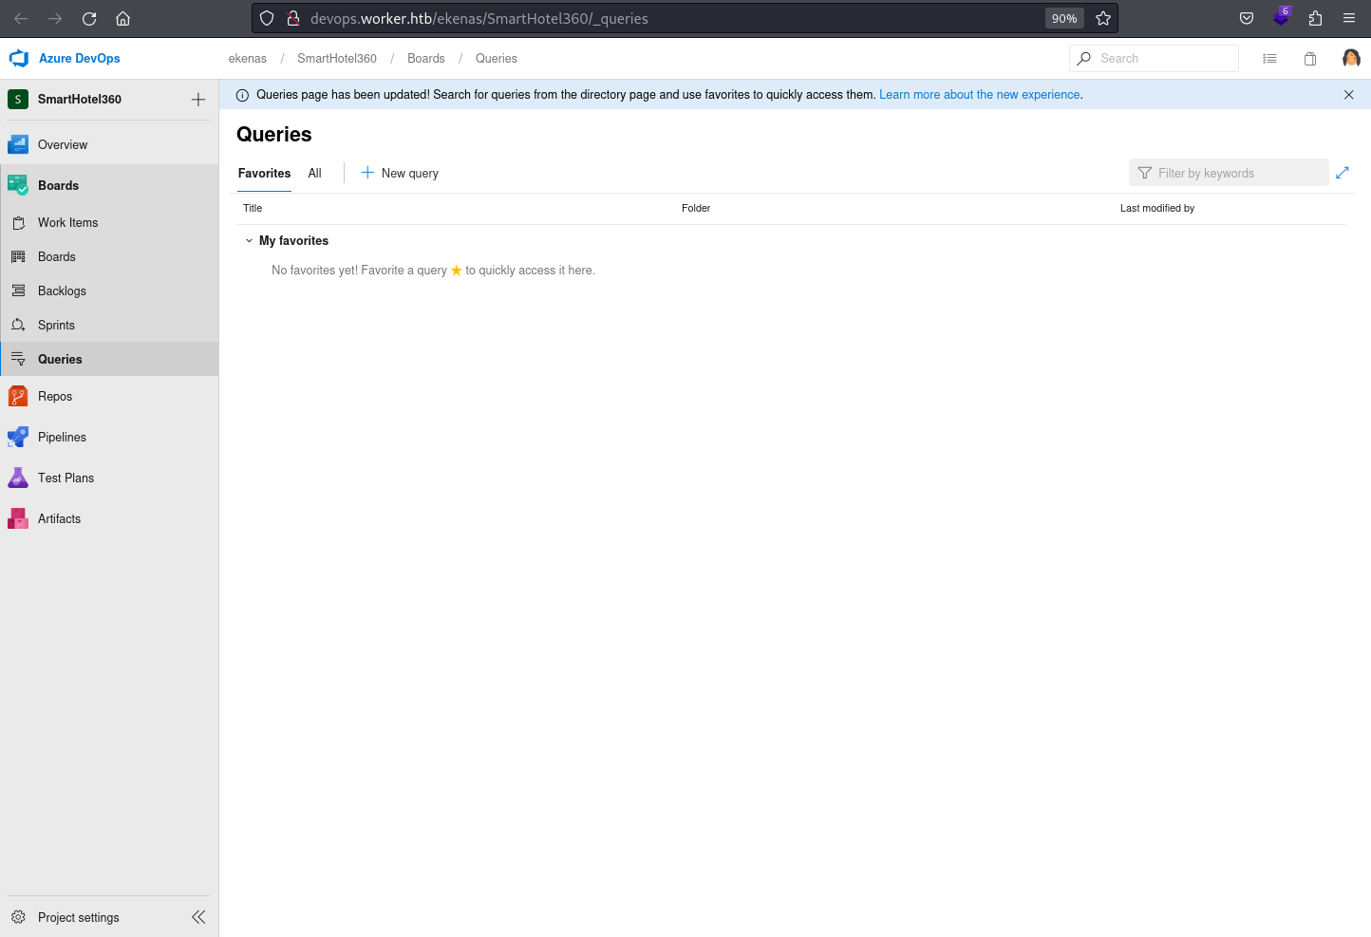The image size is (1371, 937).
Task: Click the work items list icon in the header
Action: [1269, 59]
